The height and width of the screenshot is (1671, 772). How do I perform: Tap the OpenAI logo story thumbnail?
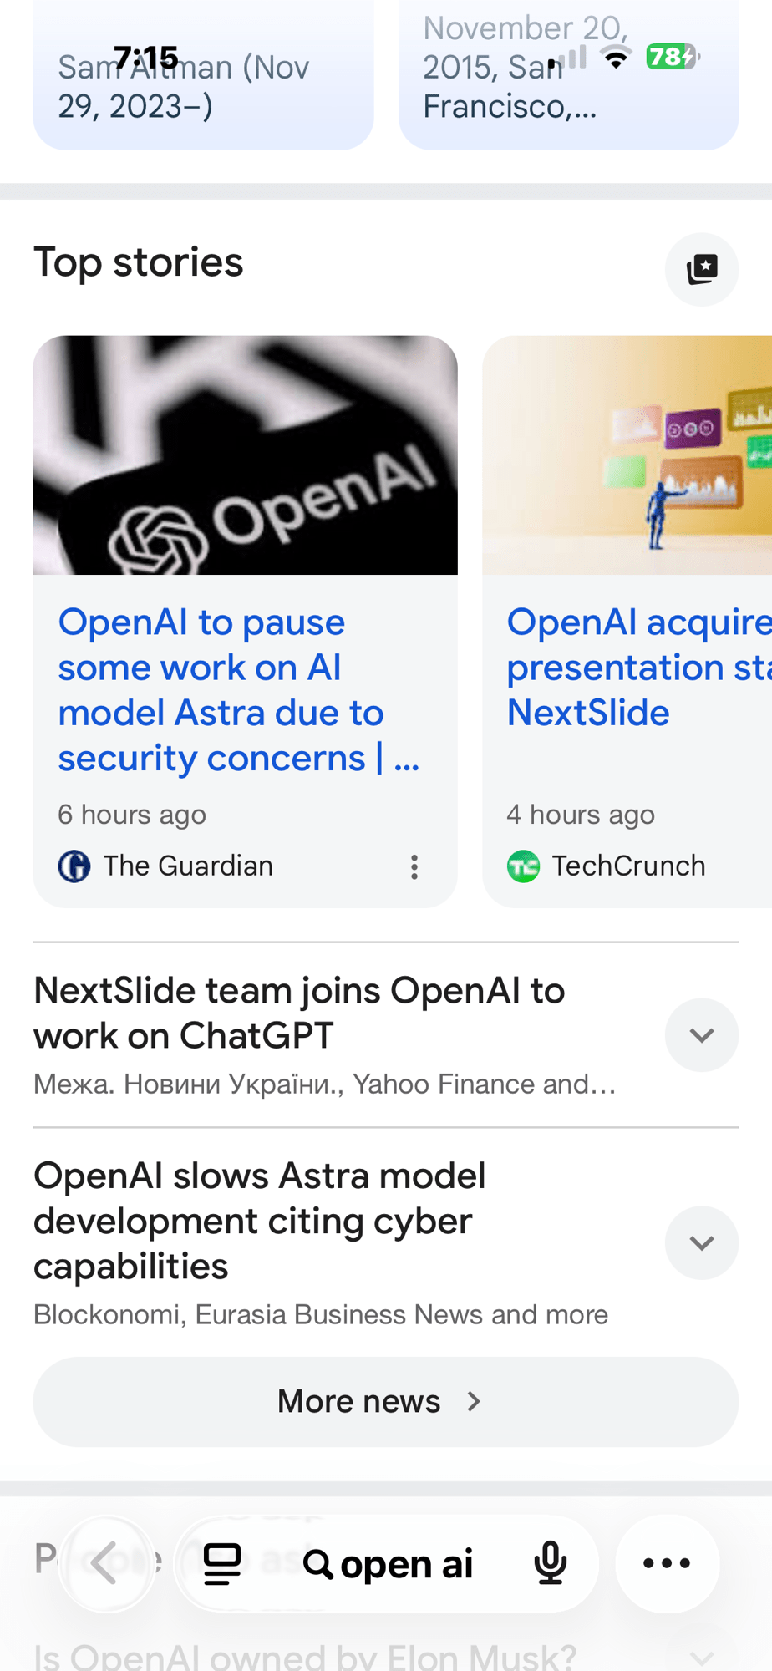click(x=246, y=455)
